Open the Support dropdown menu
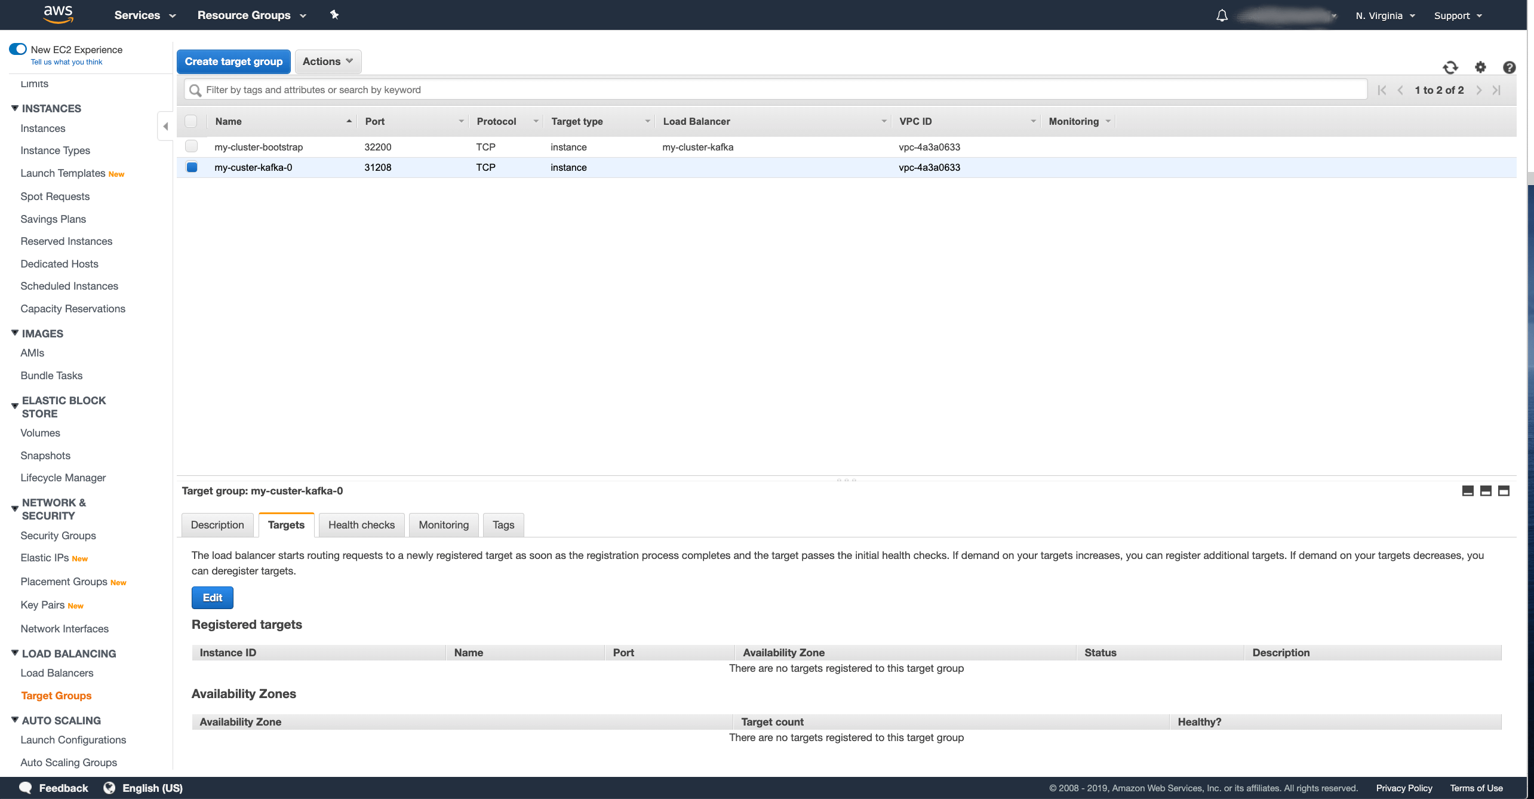The height and width of the screenshot is (799, 1534). (1458, 16)
